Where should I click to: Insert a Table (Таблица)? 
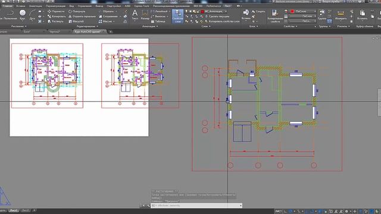[x=158, y=21]
